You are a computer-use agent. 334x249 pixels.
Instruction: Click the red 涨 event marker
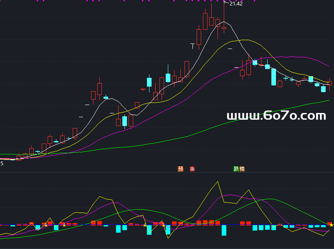coord(192,169)
